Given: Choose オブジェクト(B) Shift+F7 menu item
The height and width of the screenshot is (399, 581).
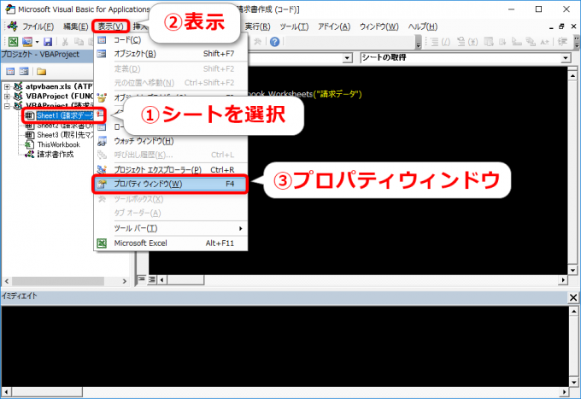Looking at the screenshot, I should (x=170, y=54).
